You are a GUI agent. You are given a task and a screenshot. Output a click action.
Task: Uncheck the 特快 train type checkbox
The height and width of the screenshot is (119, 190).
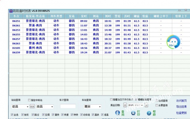pos(72,115)
